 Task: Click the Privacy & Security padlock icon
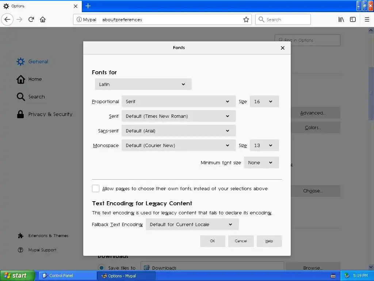pos(20,114)
